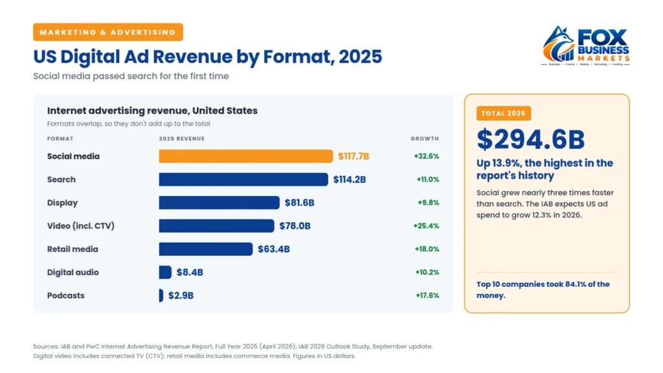663x373 pixels.
Task: Click the +17.6% growth value
Action: pyautogui.click(x=427, y=296)
